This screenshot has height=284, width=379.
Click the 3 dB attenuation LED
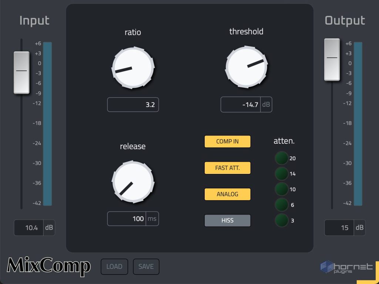coord(281,220)
